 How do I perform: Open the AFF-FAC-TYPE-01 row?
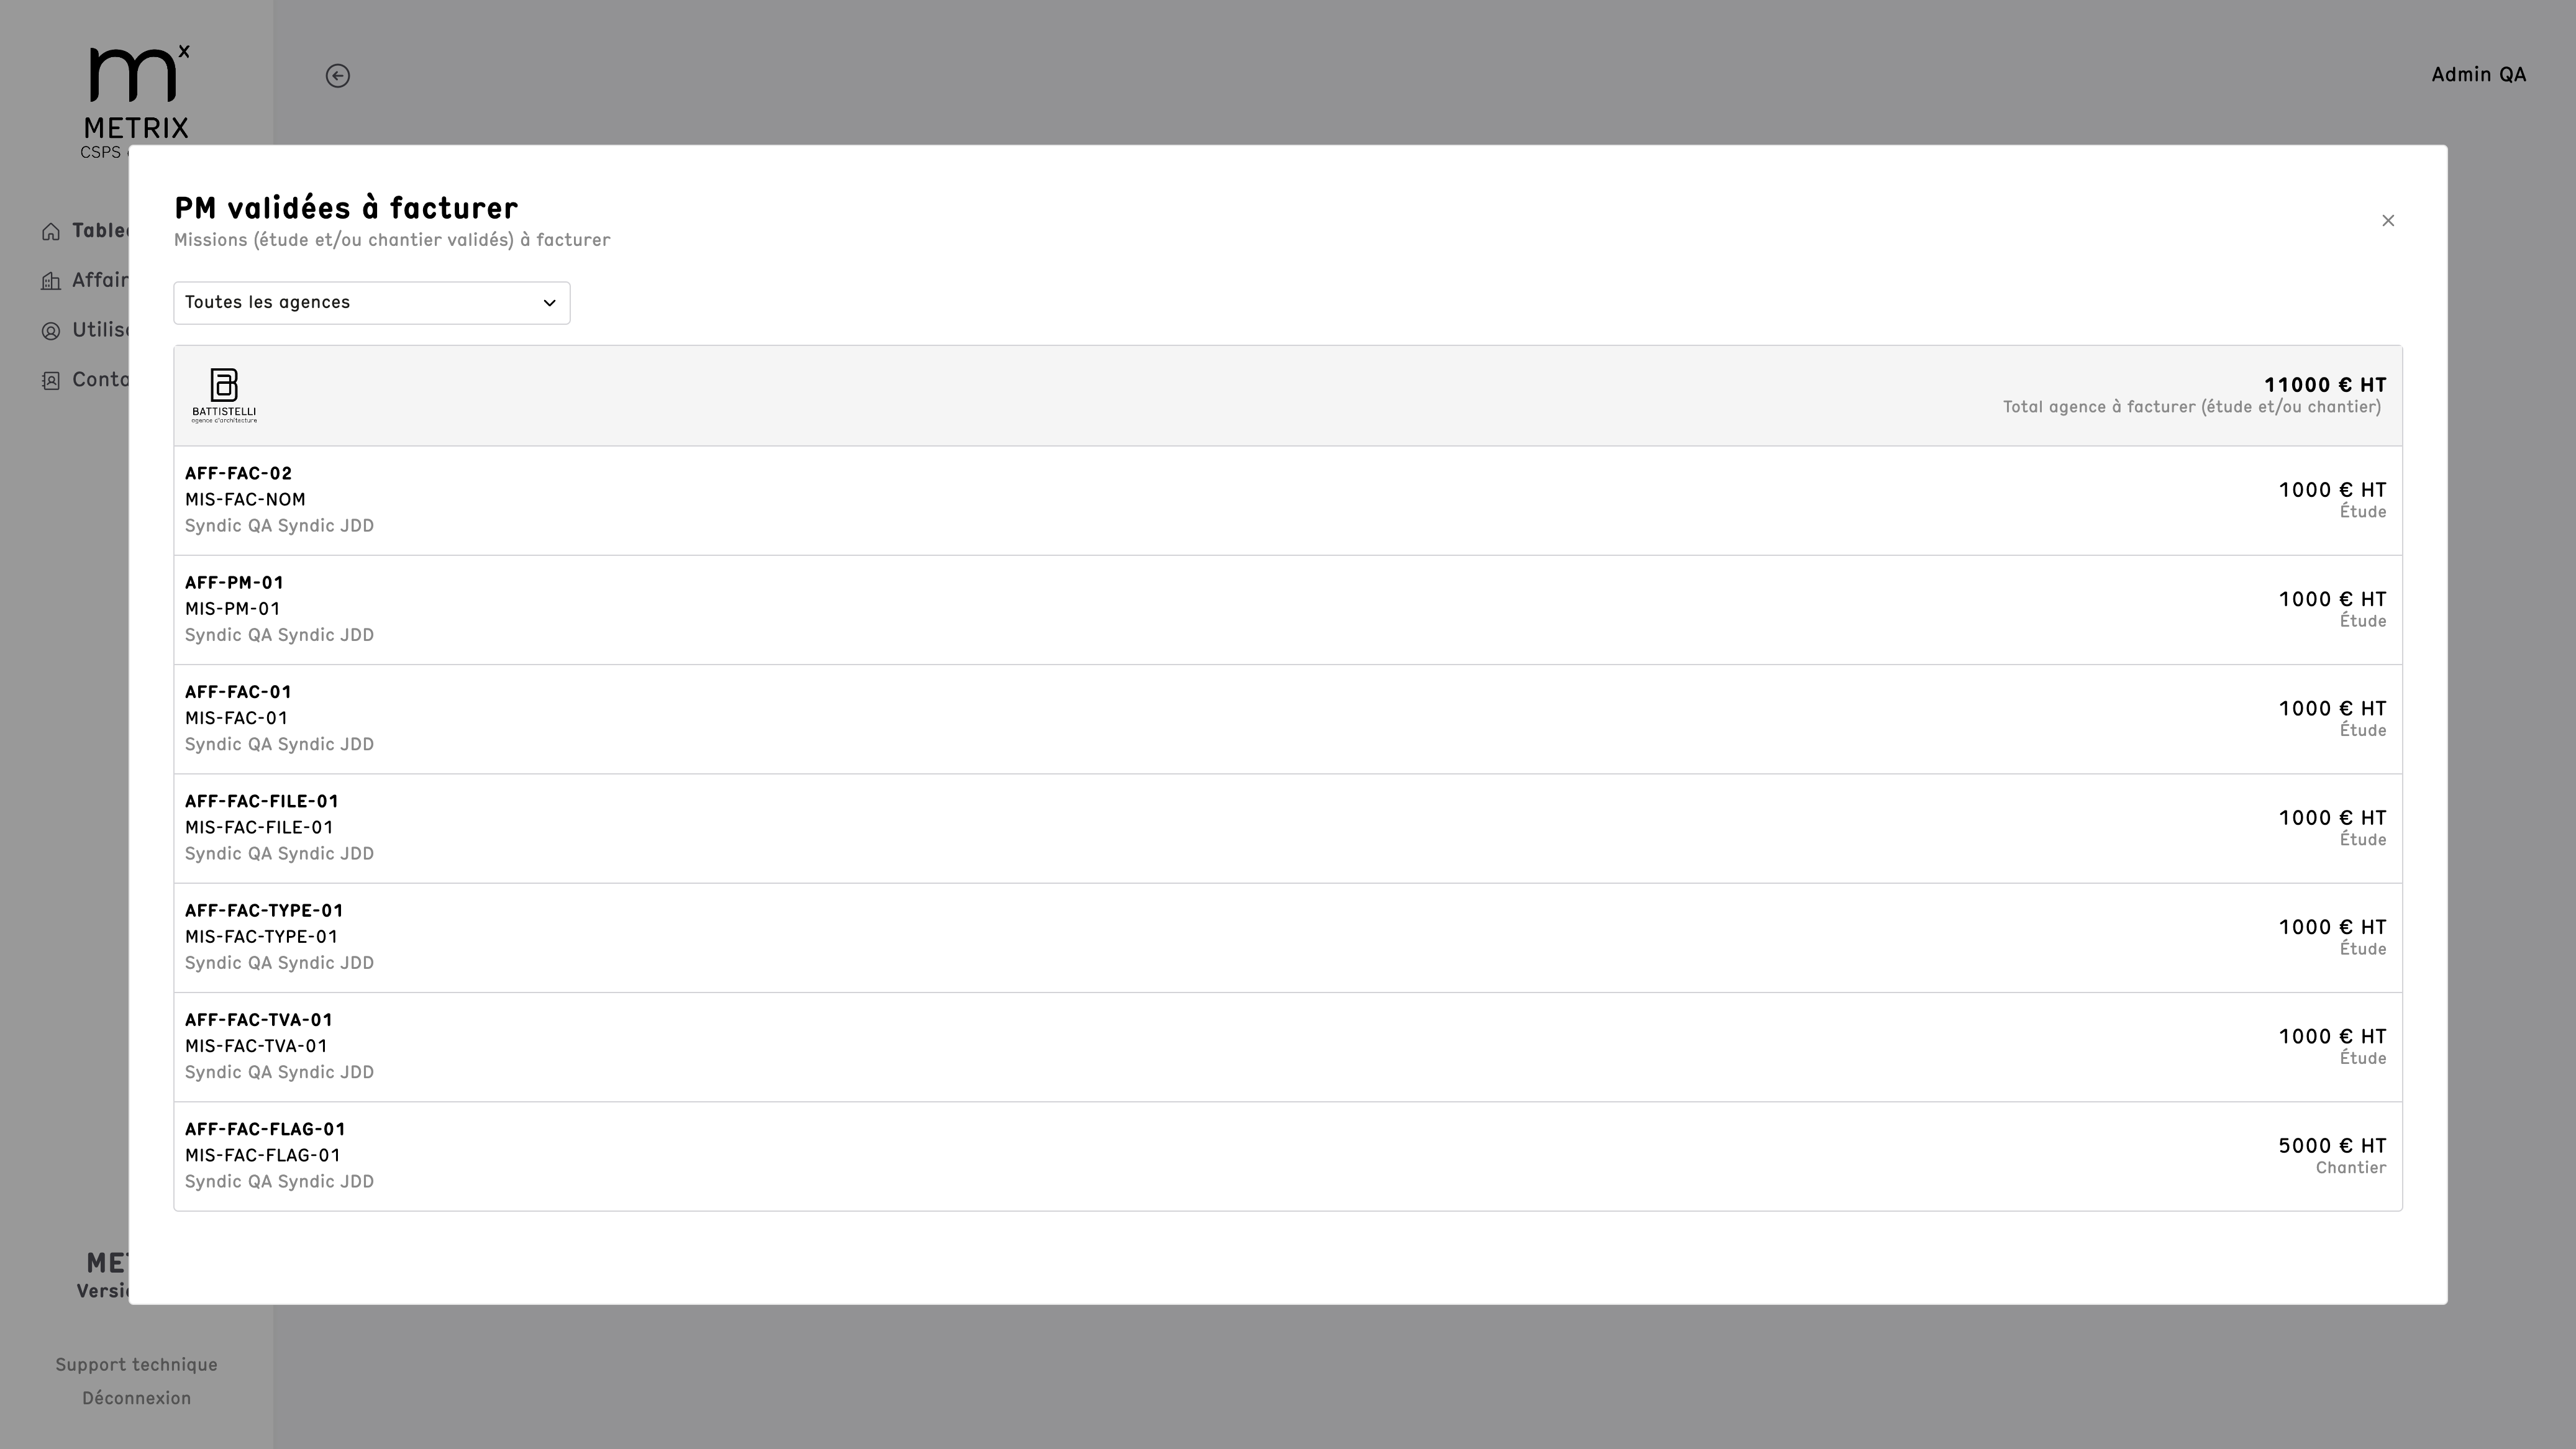tap(1288, 938)
